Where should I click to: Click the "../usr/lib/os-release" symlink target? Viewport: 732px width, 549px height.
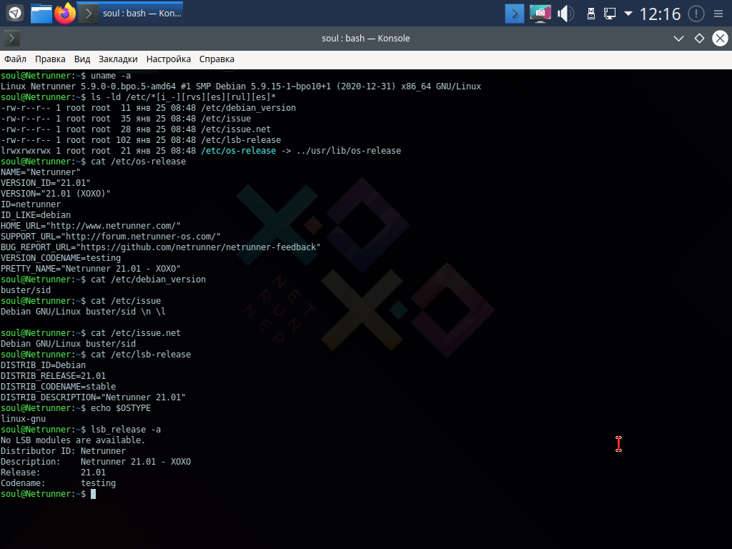point(349,151)
